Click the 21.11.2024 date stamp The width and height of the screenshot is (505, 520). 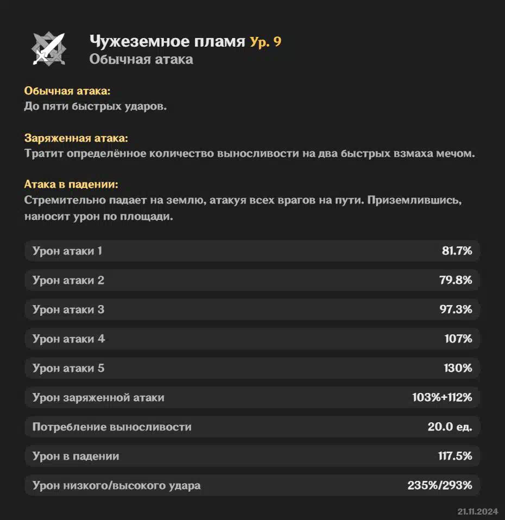(478, 511)
